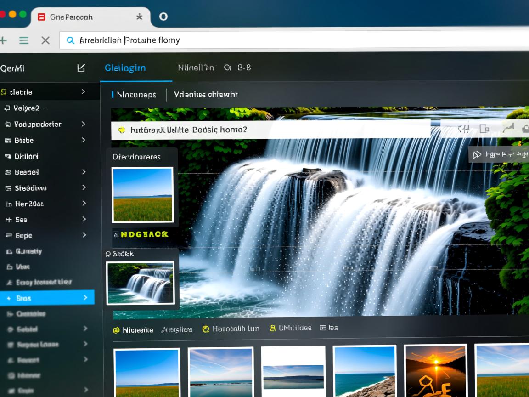529x397 pixels.
Task: Click the red icon on GnePerocah tab
Action: pyautogui.click(x=41, y=17)
